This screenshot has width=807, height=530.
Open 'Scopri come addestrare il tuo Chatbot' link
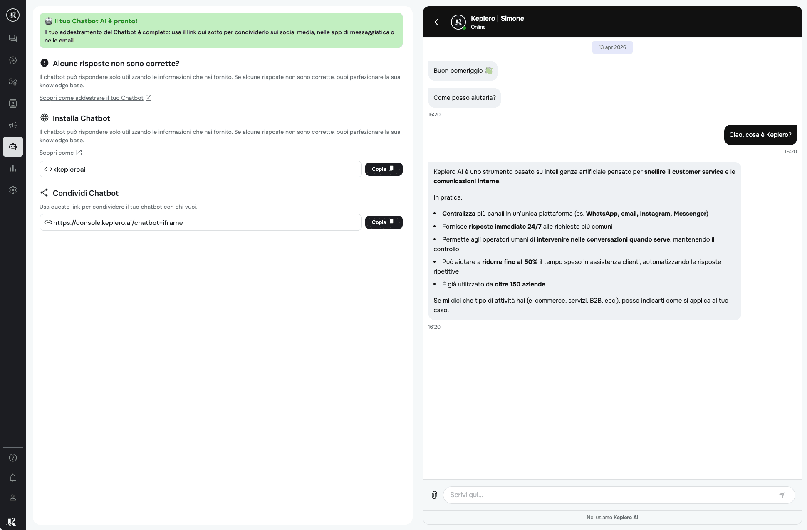(92, 98)
